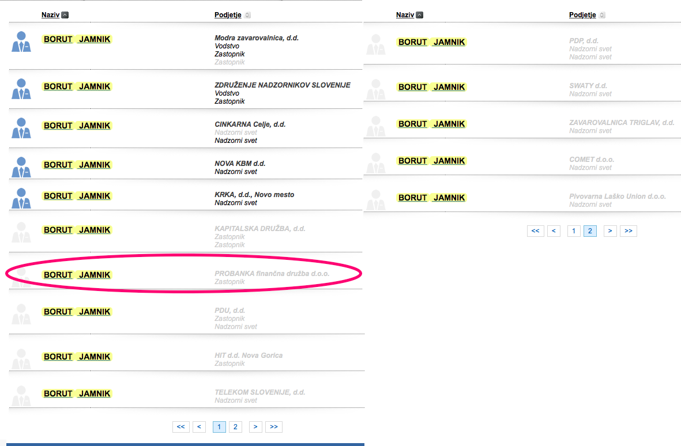Viewport: 681px width, 446px height.
Task: Jump to first page below TELEKOM SLOVENIJE row
Action: (180, 427)
